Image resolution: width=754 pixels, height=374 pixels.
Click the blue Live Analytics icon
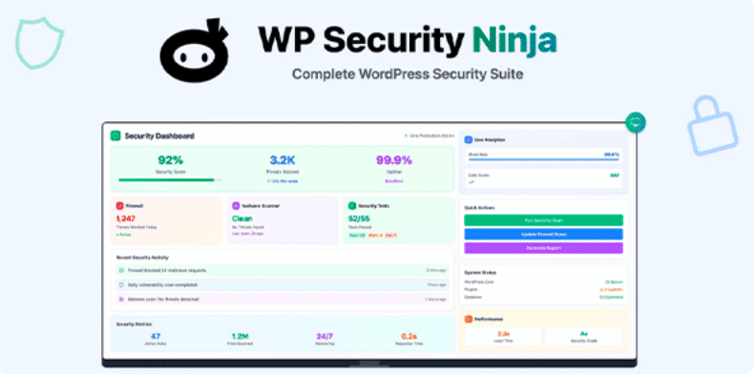coord(469,139)
